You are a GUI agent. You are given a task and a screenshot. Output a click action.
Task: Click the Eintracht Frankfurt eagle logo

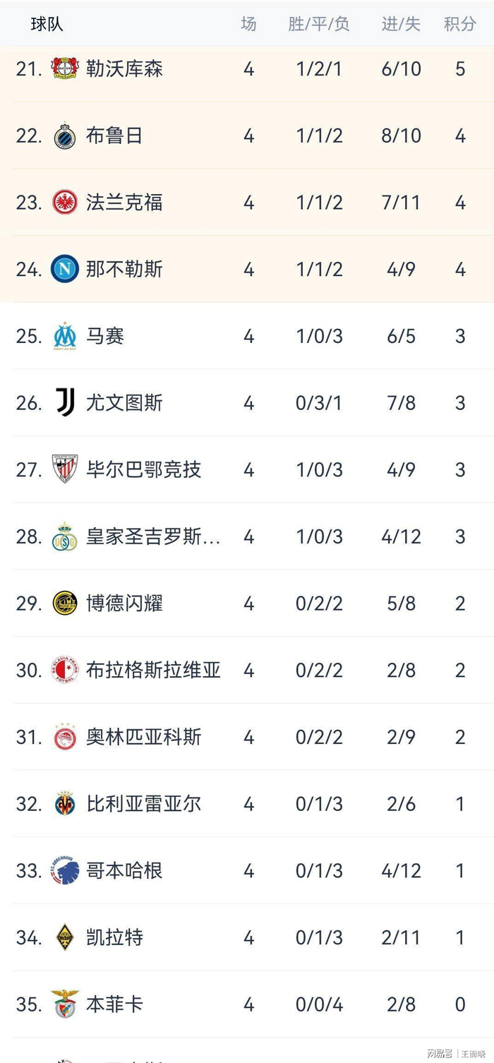tap(66, 203)
